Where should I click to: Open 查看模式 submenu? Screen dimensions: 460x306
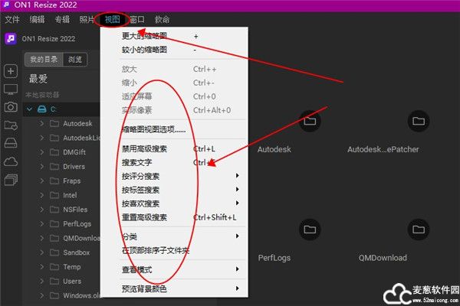(174, 270)
